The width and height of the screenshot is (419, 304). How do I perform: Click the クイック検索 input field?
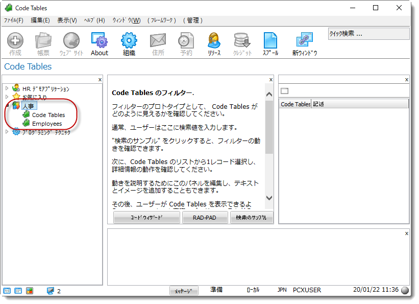point(368,34)
